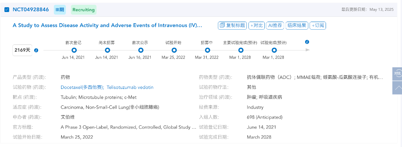Click product type value 药物
Viewport: 402px width, 147px height.
coord(66,77)
